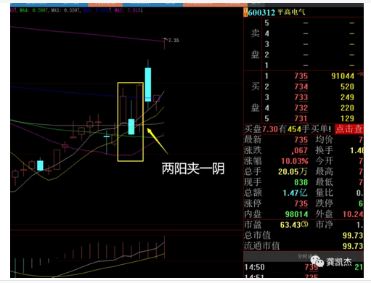Click the MA7: 7.313 indicator label

pos(129,10)
